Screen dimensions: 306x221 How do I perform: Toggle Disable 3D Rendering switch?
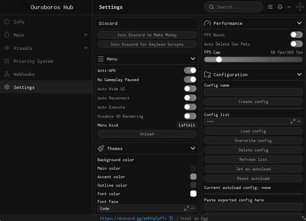[190, 116]
